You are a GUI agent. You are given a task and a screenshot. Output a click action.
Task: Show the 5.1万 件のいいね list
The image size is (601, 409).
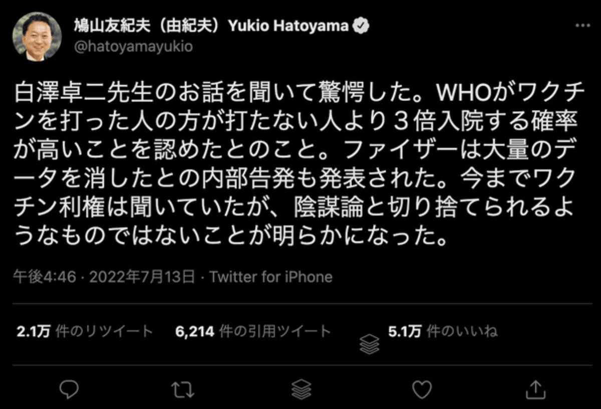443,331
